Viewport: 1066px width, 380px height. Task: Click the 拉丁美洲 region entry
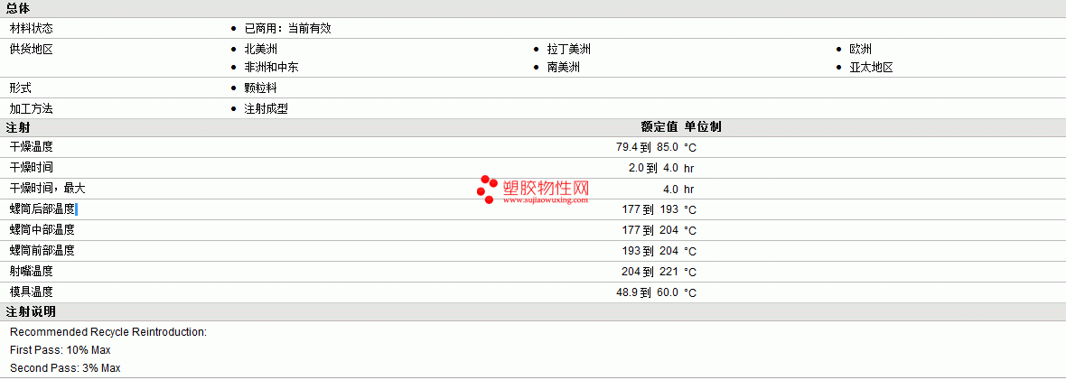point(569,49)
